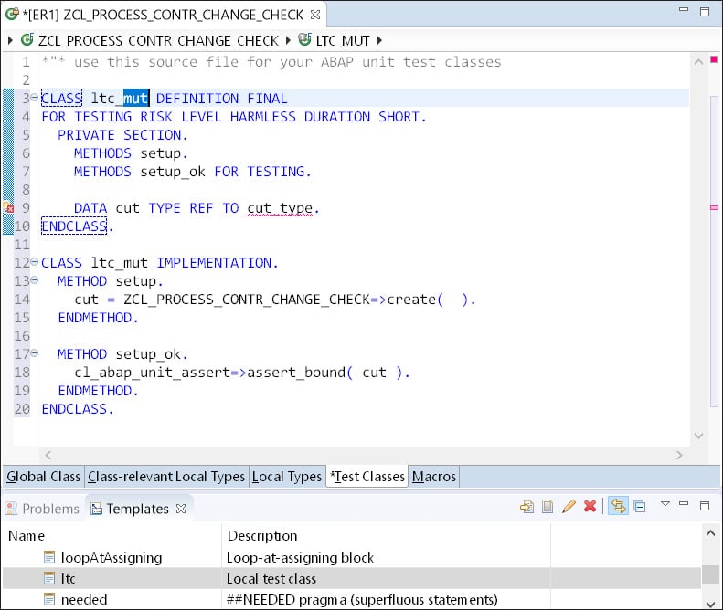The width and height of the screenshot is (723, 610).
Task: Click the Copy template icon
Action: coord(548,507)
